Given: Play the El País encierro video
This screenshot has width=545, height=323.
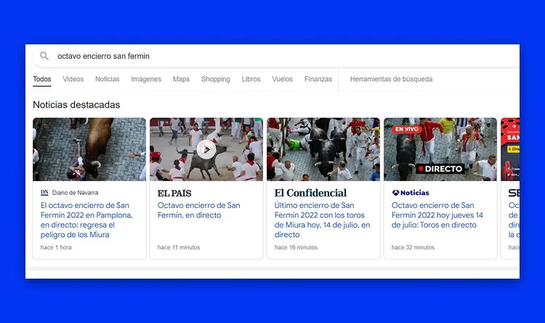Looking at the screenshot, I should click(x=206, y=149).
